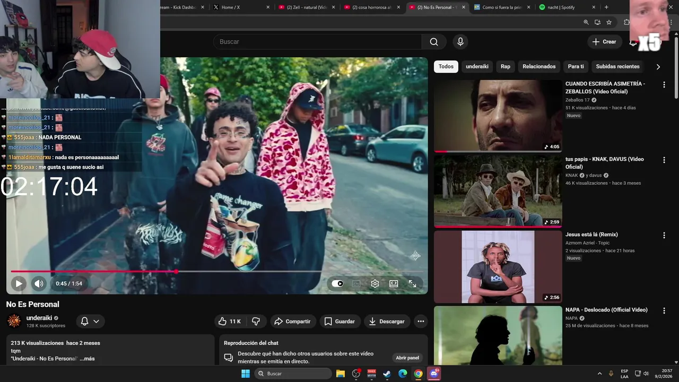Image resolution: width=679 pixels, height=382 pixels.
Task: Open options menu for NAPA - Deslocado
Action: 664,311
